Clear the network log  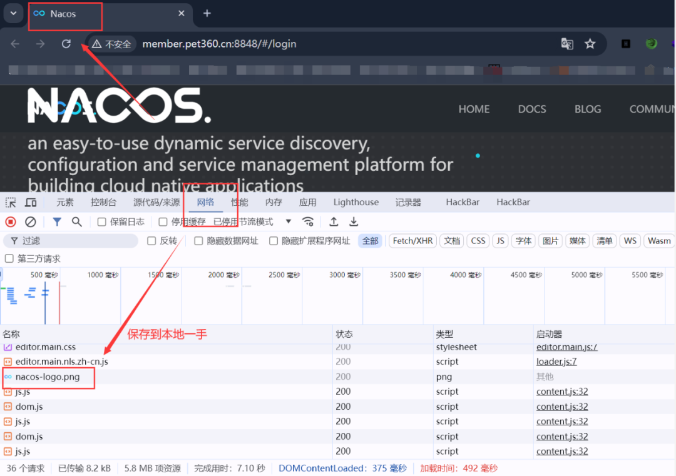(30, 222)
